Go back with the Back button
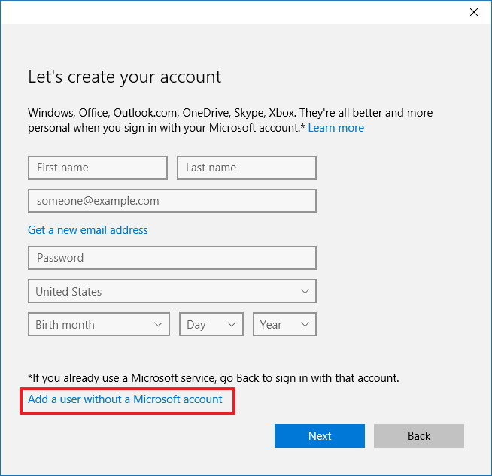Image resolution: width=492 pixels, height=476 pixels. tap(418, 436)
